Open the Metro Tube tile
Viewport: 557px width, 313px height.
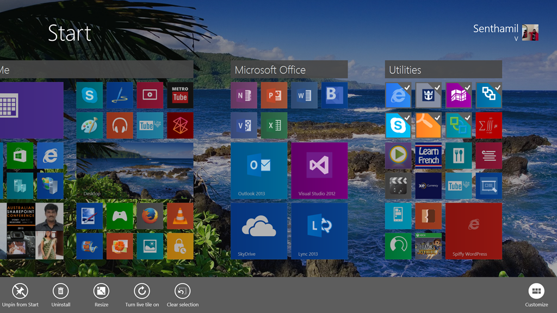(180, 95)
